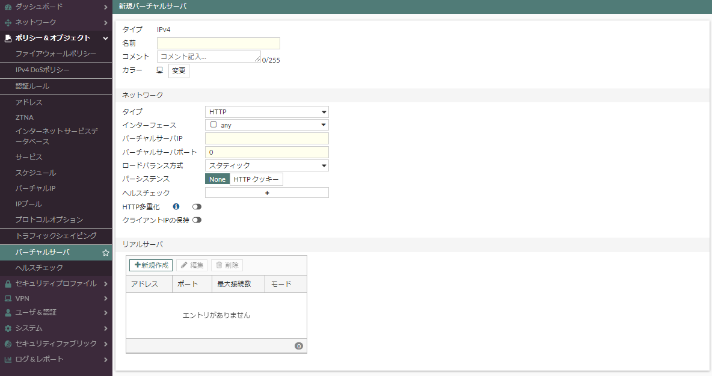The width and height of the screenshot is (712, 376).
Task: Click the ユーザ＆認証 person icon
Action: (x=8, y=313)
